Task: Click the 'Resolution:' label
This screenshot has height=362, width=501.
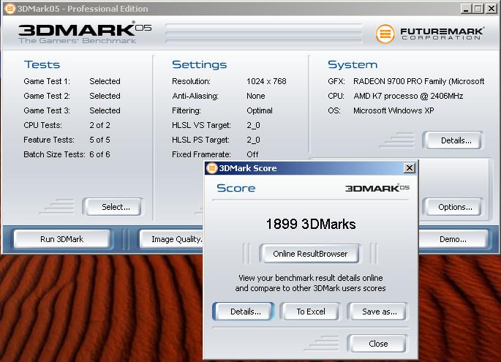Action: pos(191,81)
